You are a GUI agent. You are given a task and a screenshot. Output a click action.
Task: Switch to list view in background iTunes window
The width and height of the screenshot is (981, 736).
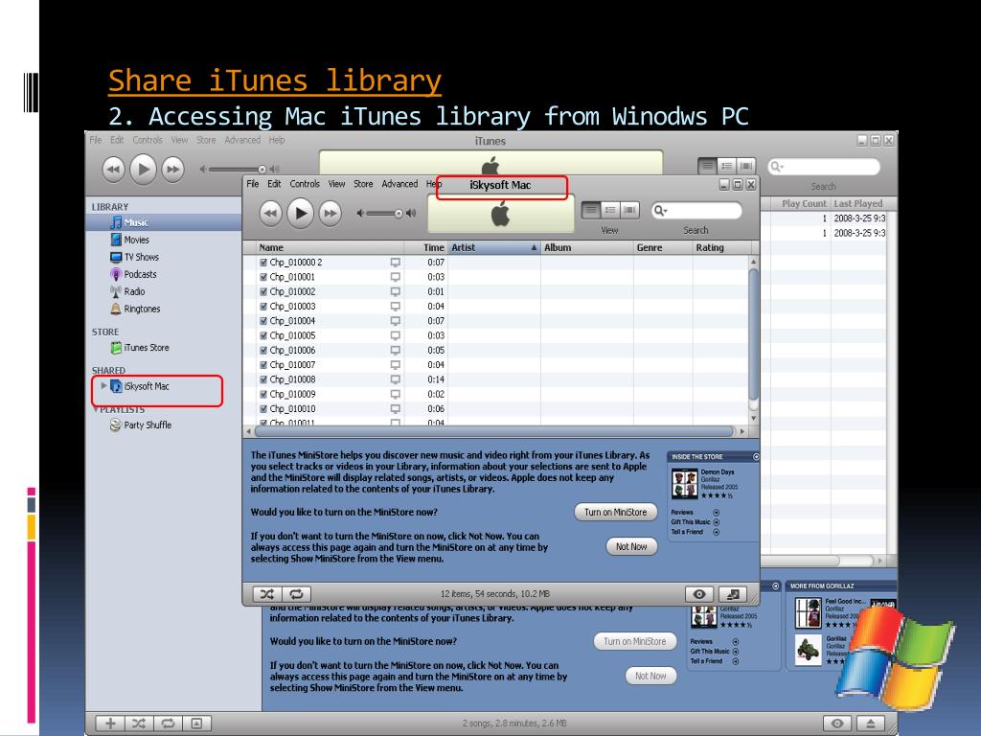(x=707, y=166)
